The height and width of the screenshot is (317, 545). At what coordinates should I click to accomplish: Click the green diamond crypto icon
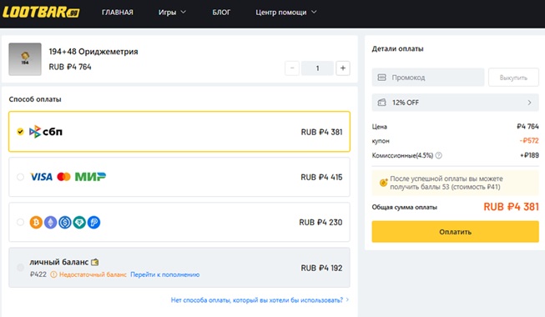(79, 222)
